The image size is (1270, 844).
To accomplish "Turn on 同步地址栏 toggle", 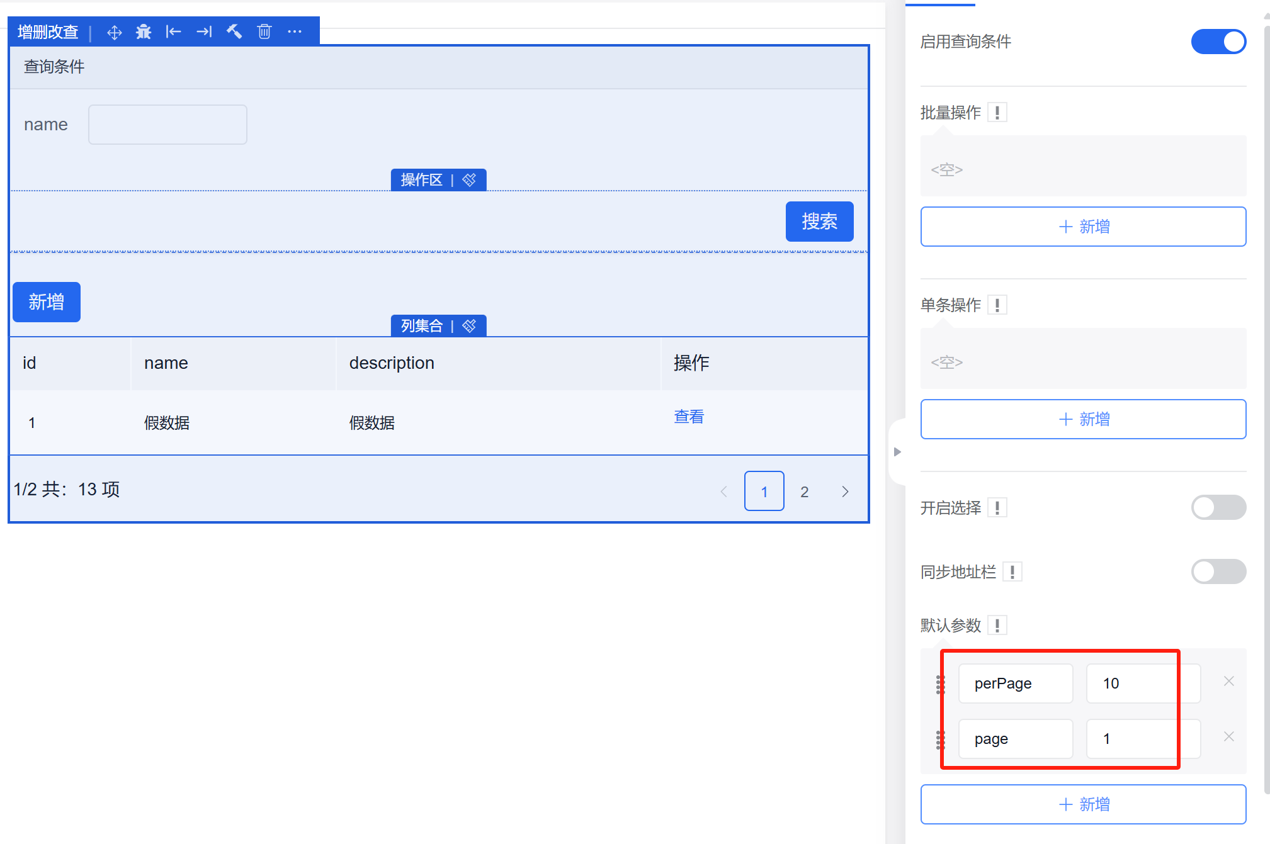I will coord(1218,572).
